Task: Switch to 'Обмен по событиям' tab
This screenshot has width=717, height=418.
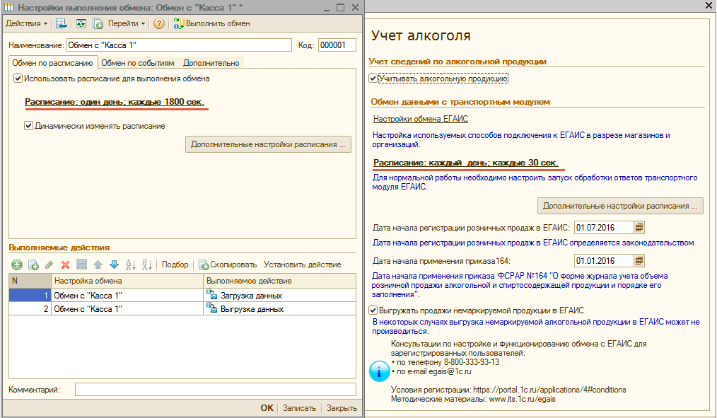Action: point(138,63)
